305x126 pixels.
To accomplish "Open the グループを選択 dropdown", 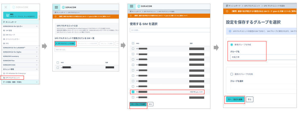I will (263, 87).
